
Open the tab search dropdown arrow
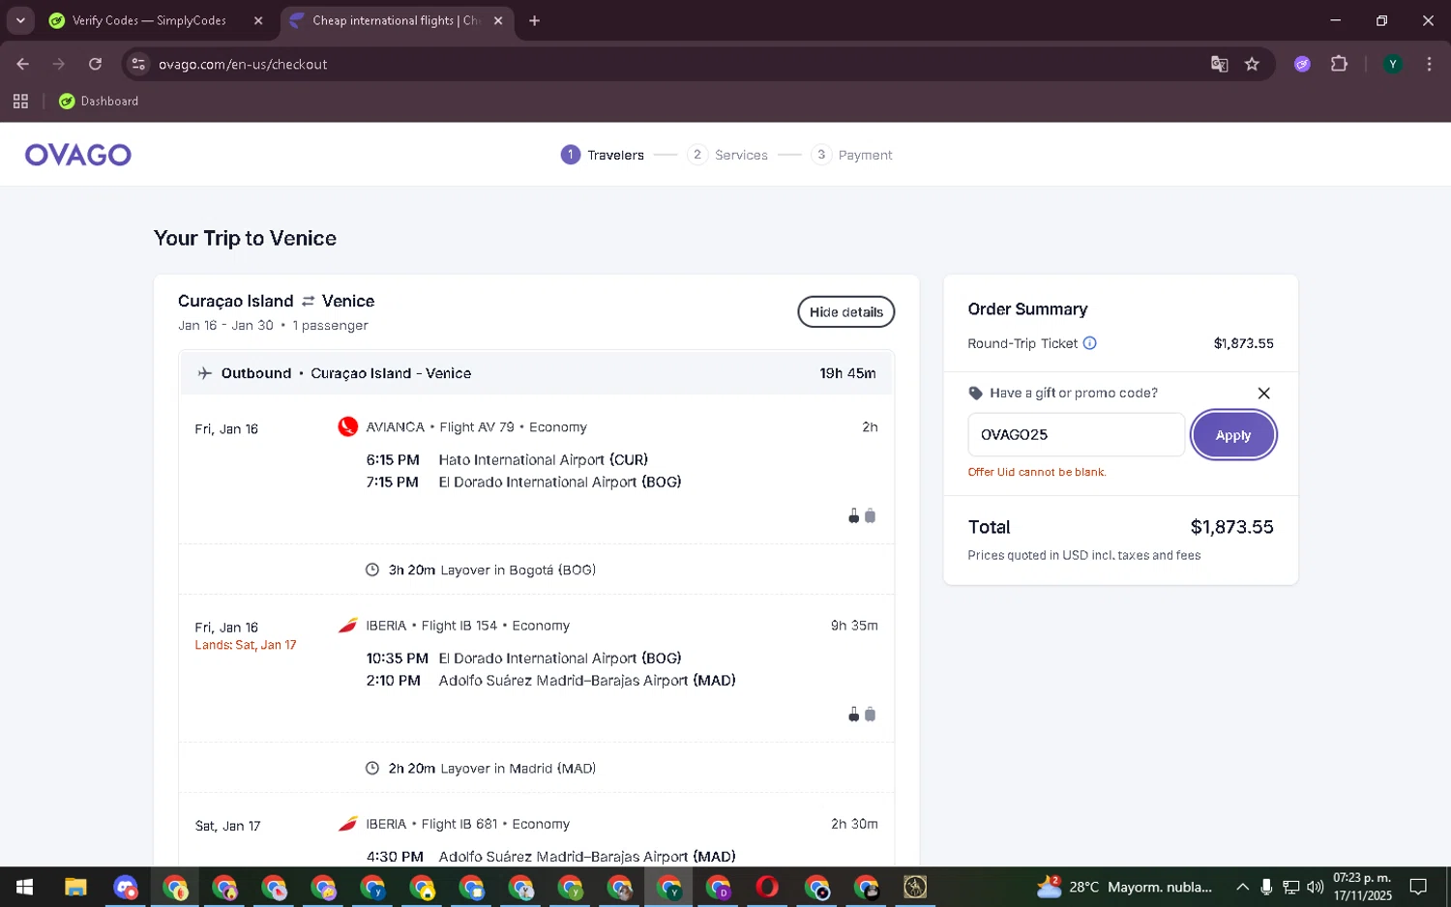pyautogui.click(x=20, y=20)
